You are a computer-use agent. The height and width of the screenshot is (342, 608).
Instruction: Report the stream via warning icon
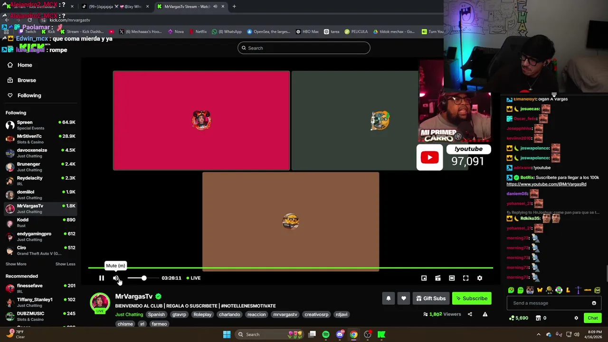(485, 314)
